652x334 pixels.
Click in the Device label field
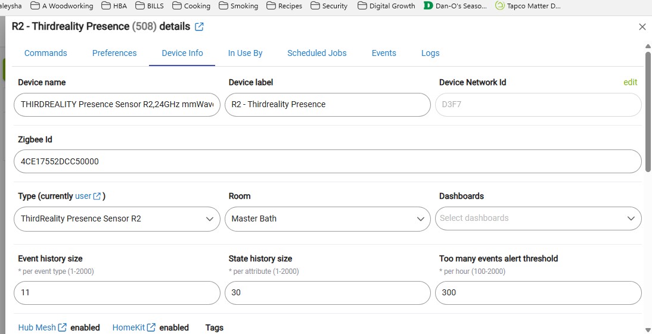point(328,105)
